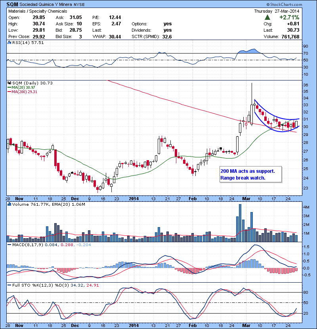Click the Bid Size value 3

pos(80,36)
